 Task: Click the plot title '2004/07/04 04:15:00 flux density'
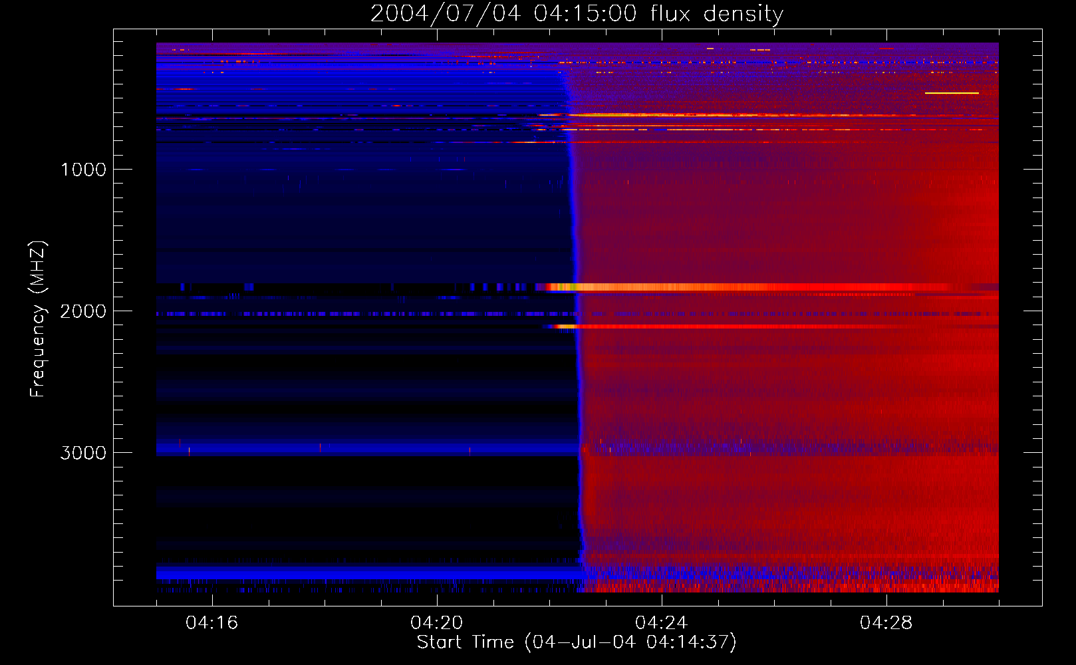click(577, 13)
